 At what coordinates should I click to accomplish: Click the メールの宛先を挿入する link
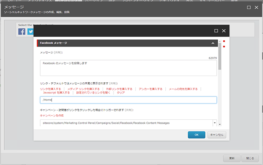183,89
